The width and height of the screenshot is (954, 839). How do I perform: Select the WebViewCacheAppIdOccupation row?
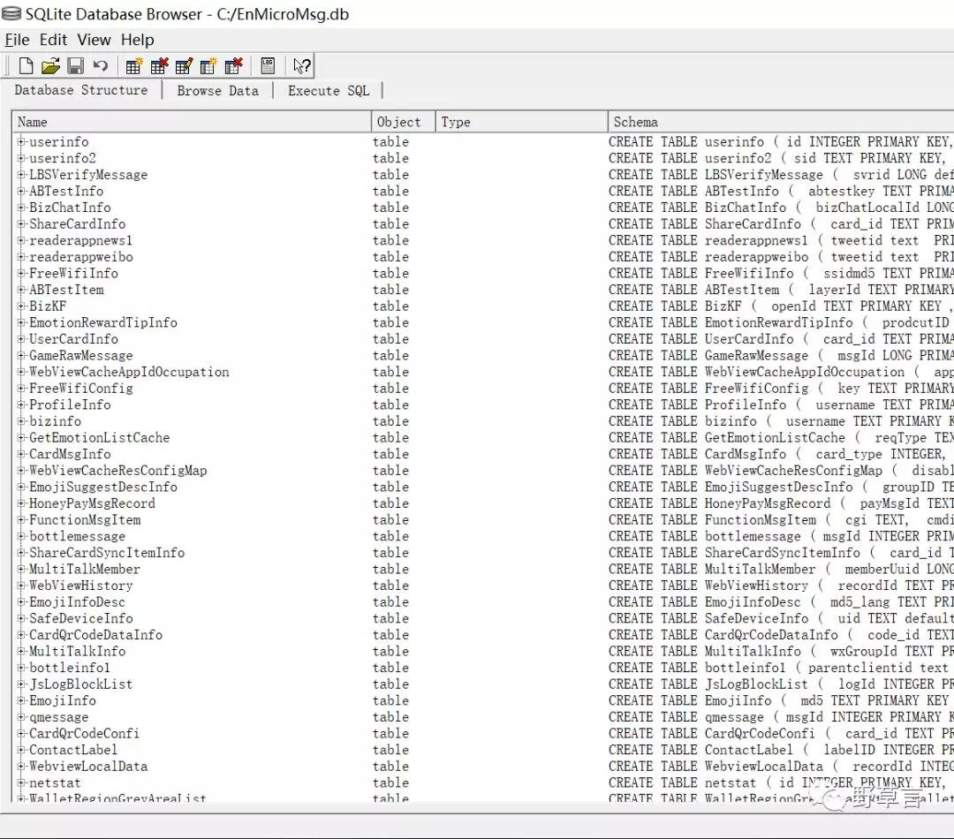pos(483,372)
